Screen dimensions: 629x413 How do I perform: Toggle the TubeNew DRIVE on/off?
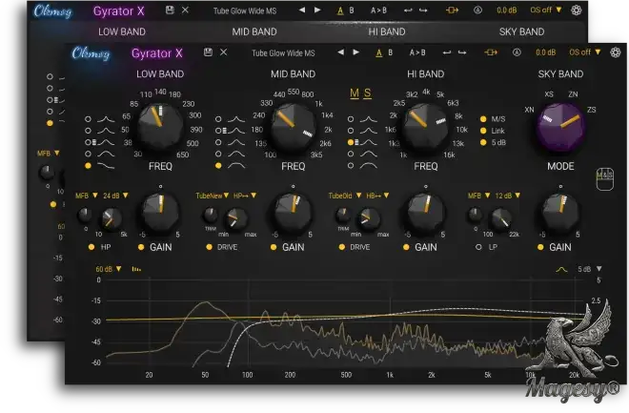pos(209,247)
